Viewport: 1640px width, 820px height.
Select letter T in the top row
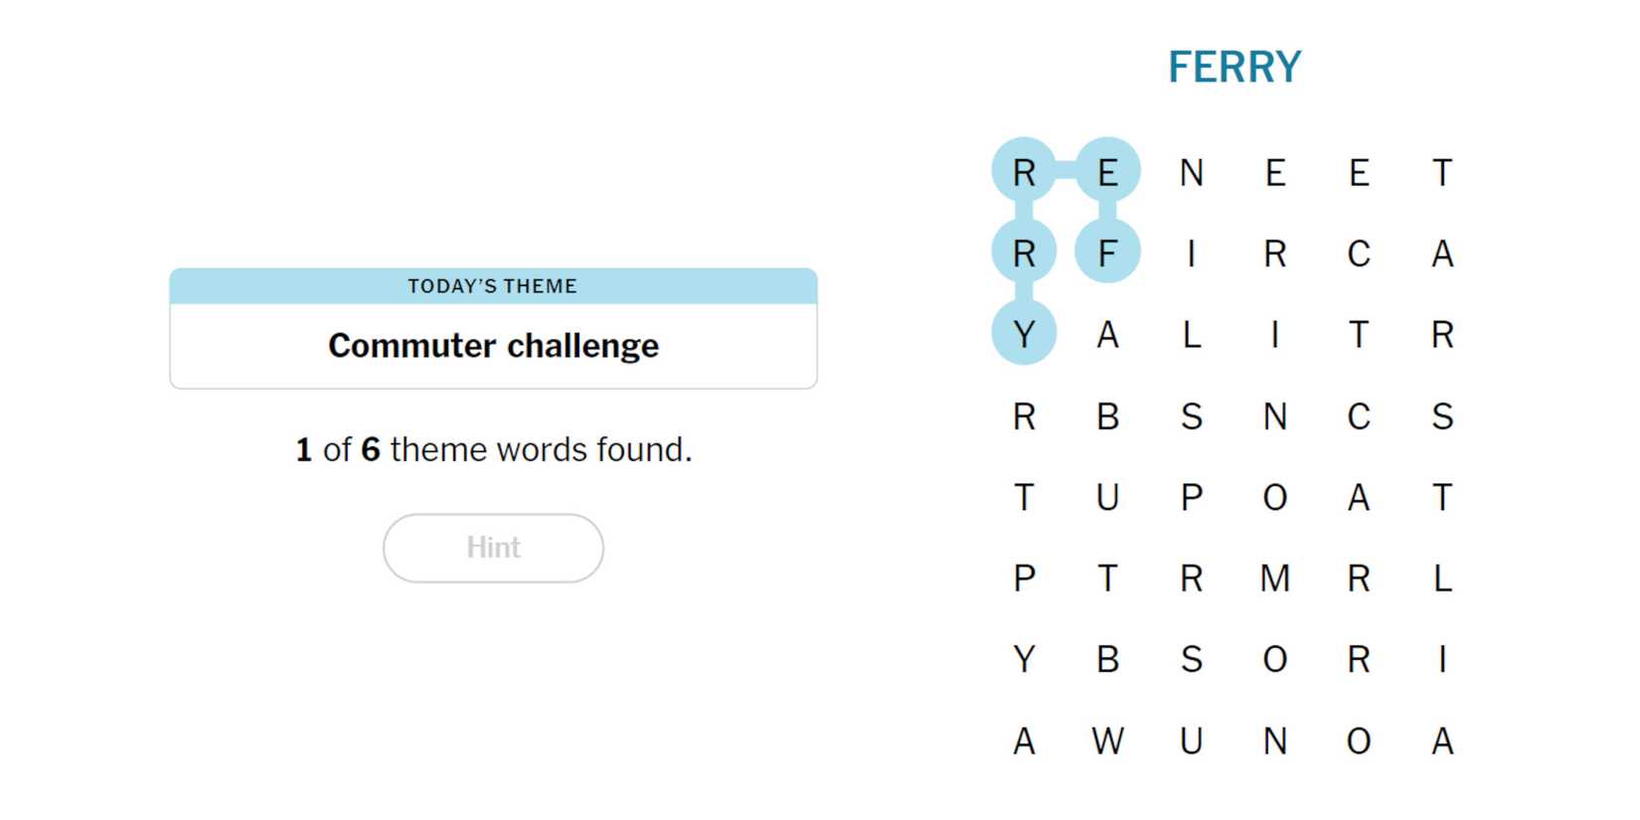(1442, 172)
